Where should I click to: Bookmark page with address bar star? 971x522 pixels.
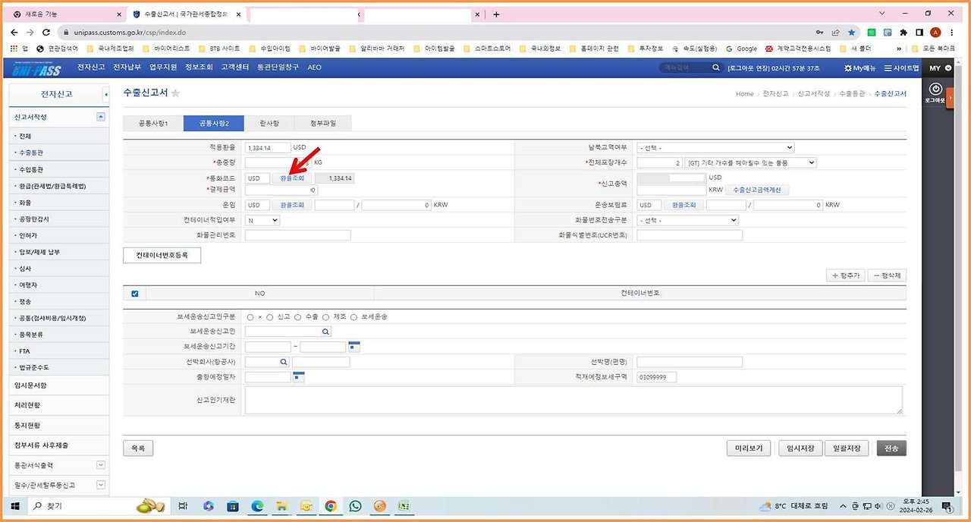coord(851,33)
